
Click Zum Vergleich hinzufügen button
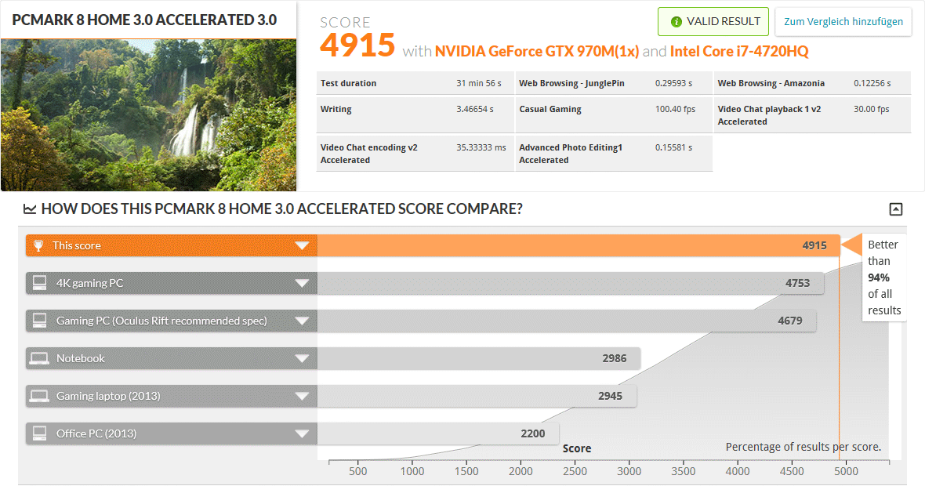point(843,22)
